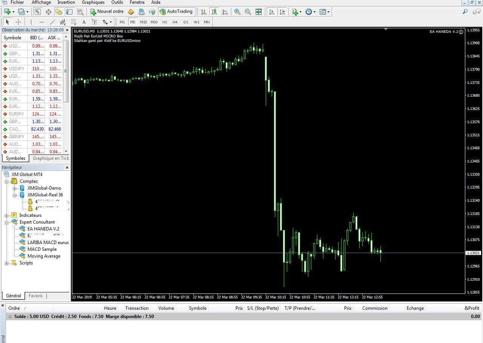
Task: Click the Market Watch scrollbar down arrow
Action: pos(66,151)
